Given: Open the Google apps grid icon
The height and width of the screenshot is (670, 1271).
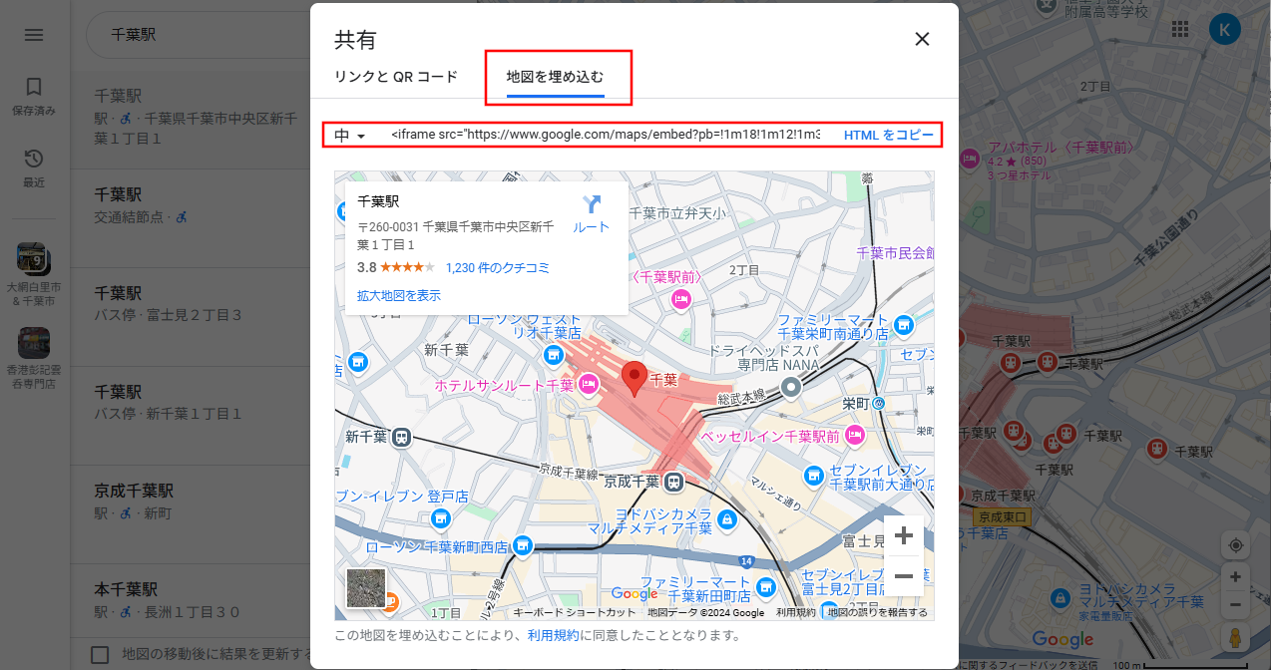Looking at the screenshot, I should (1180, 30).
